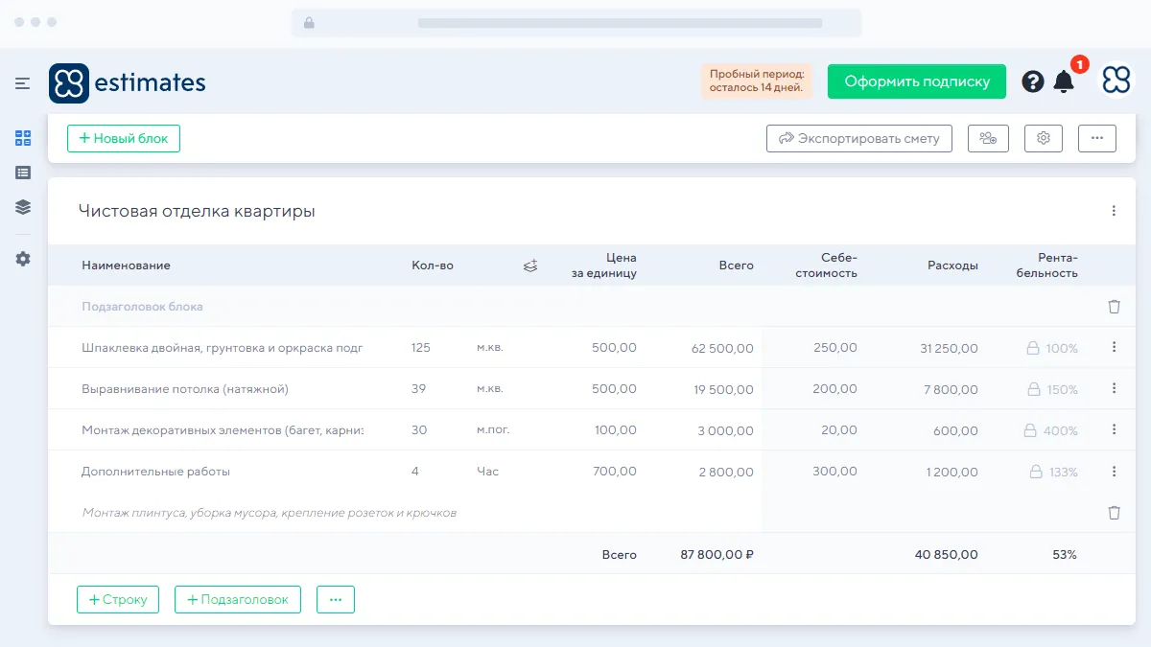This screenshot has height=647, width=1151.
Task: Toggle the lock on 100% profitability row
Action: pos(1033,349)
